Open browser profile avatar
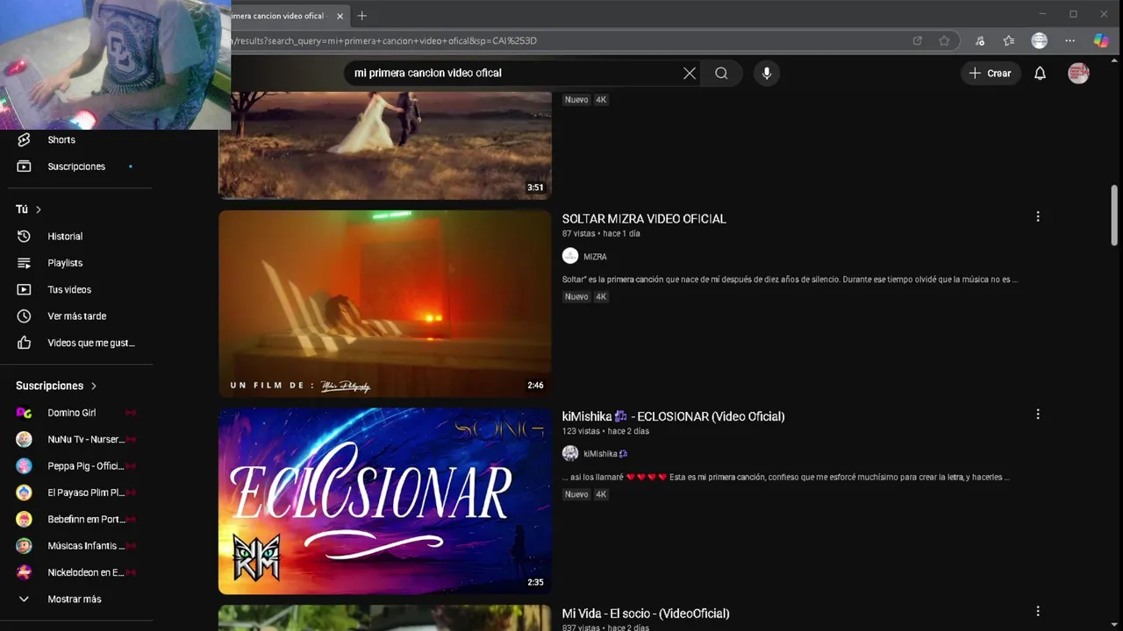1123x631 pixels. (1040, 40)
